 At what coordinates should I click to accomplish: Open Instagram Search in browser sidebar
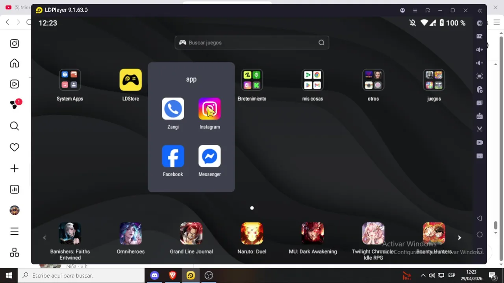tap(15, 126)
